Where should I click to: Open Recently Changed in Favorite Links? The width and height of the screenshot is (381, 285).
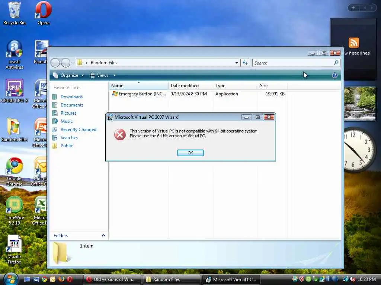[x=78, y=130]
